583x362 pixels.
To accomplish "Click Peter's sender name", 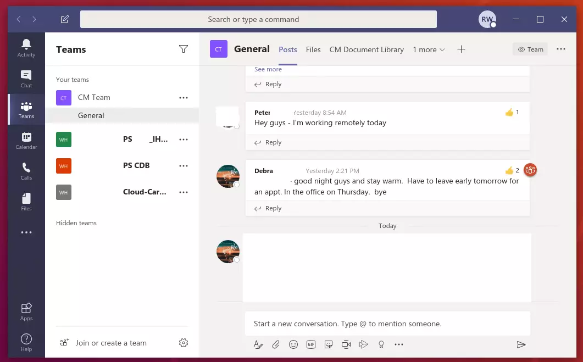I will pos(262,113).
